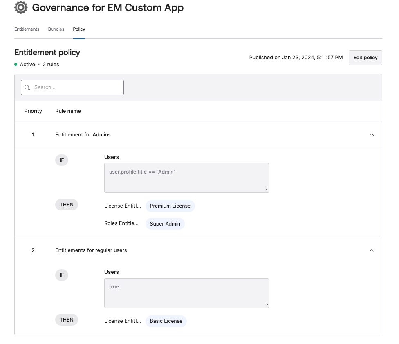Select the Premium License entitlement tag
399x344 pixels.
click(170, 206)
